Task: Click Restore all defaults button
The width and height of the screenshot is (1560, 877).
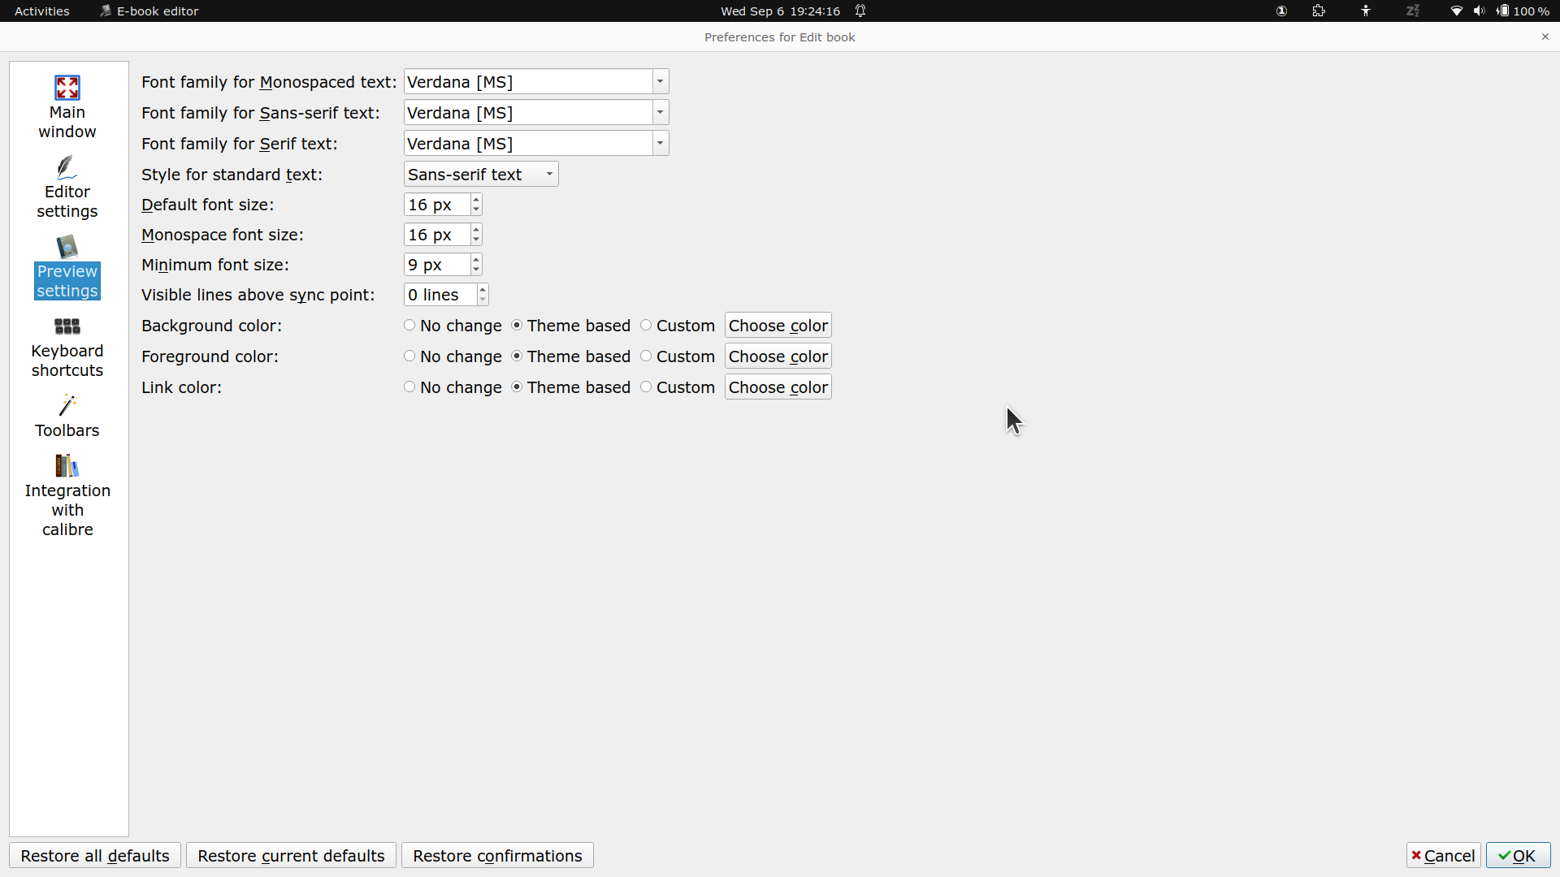Action: [95, 856]
